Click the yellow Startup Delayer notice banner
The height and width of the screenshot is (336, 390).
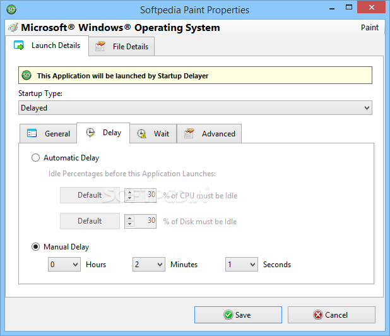195,75
